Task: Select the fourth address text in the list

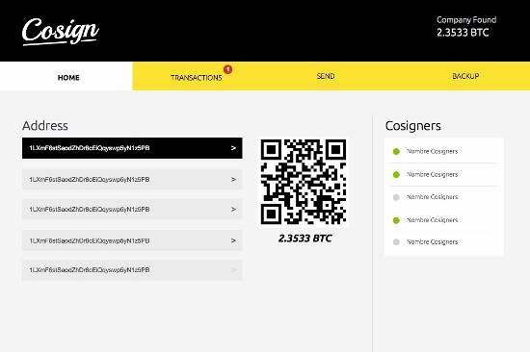Action: click(90, 240)
